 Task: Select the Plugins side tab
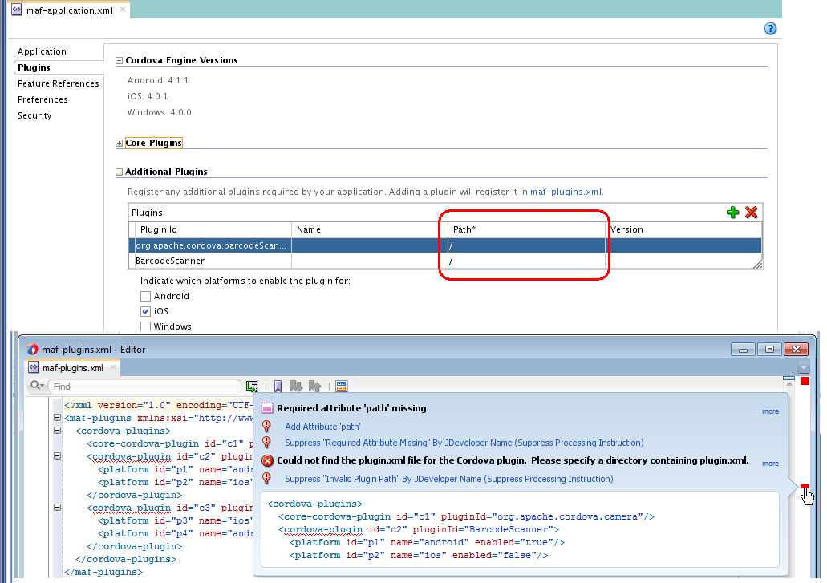coord(34,67)
